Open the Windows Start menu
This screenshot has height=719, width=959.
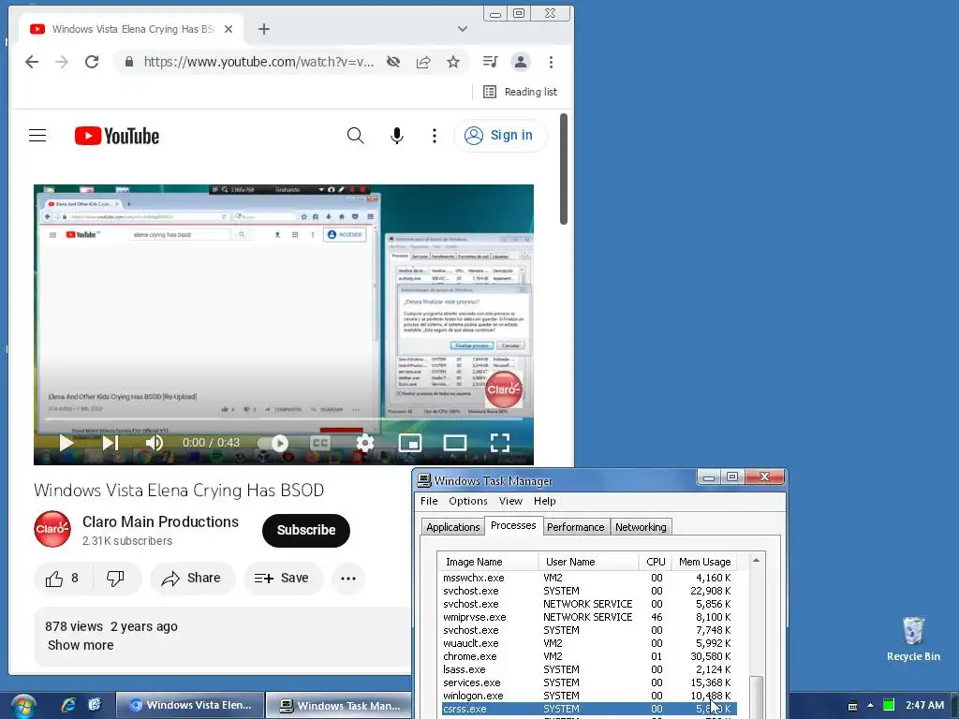tap(22, 706)
